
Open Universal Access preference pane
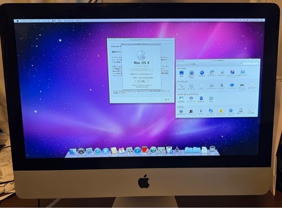tap(231, 112)
